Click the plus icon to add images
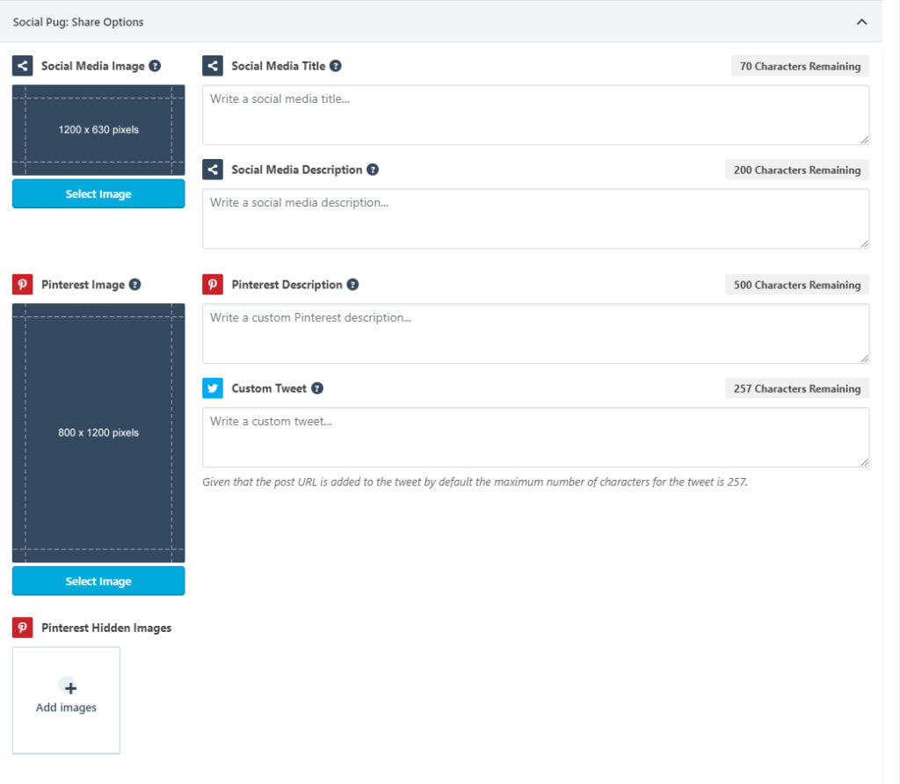Viewport: 900px width, 784px height. point(70,688)
